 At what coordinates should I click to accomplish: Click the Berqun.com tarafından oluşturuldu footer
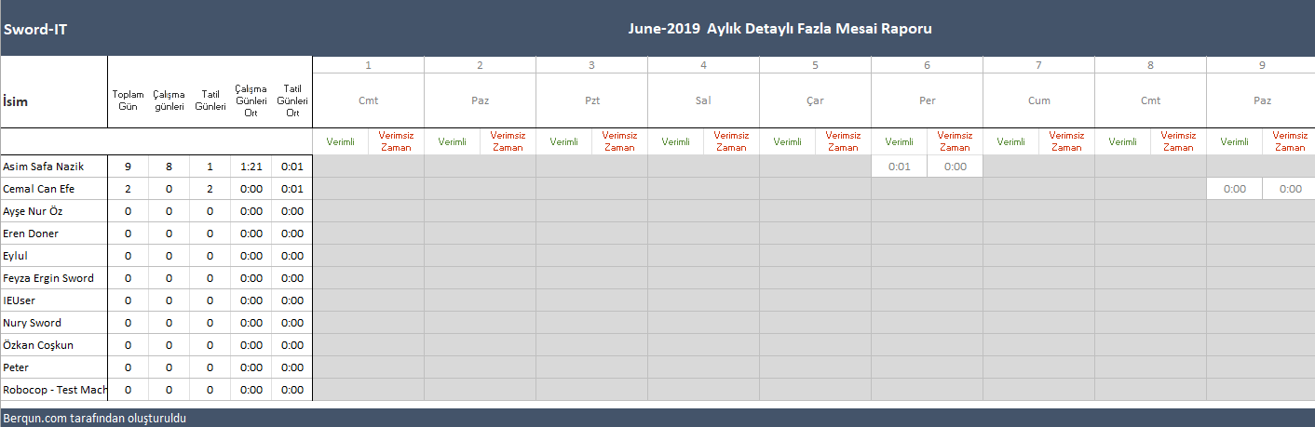pos(95,419)
